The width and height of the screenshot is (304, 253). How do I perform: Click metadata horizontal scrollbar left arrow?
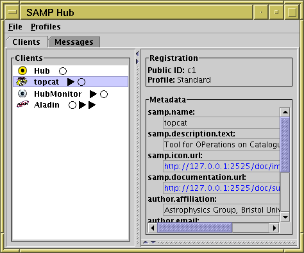(153, 228)
